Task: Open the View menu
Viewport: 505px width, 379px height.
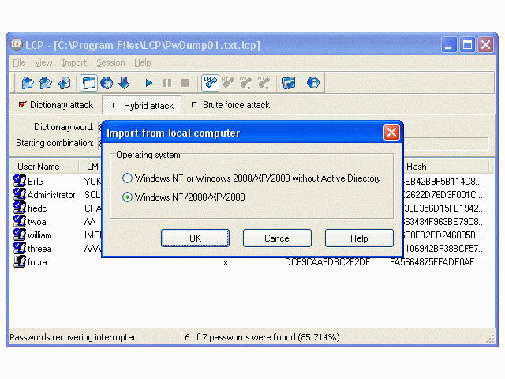Action: [x=43, y=62]
